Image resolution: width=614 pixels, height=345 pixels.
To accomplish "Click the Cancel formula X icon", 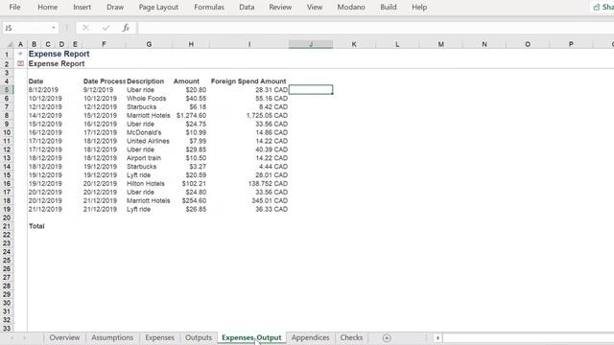I will click(85, 28).
